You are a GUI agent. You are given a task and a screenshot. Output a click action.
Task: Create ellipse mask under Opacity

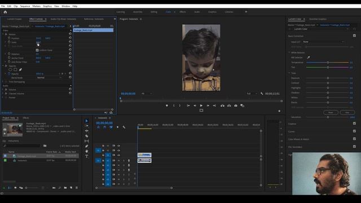[10, 69]
